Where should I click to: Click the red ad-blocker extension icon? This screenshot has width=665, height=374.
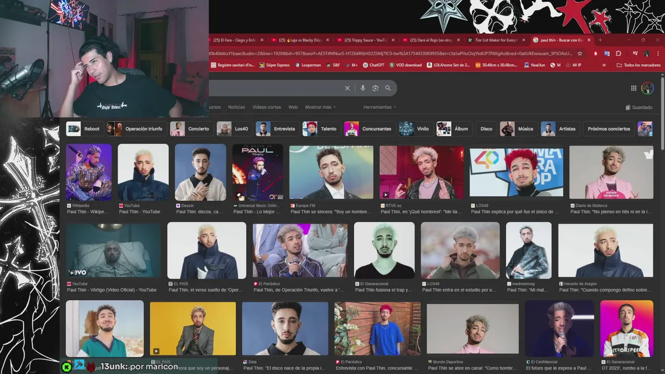click(595, 53)
